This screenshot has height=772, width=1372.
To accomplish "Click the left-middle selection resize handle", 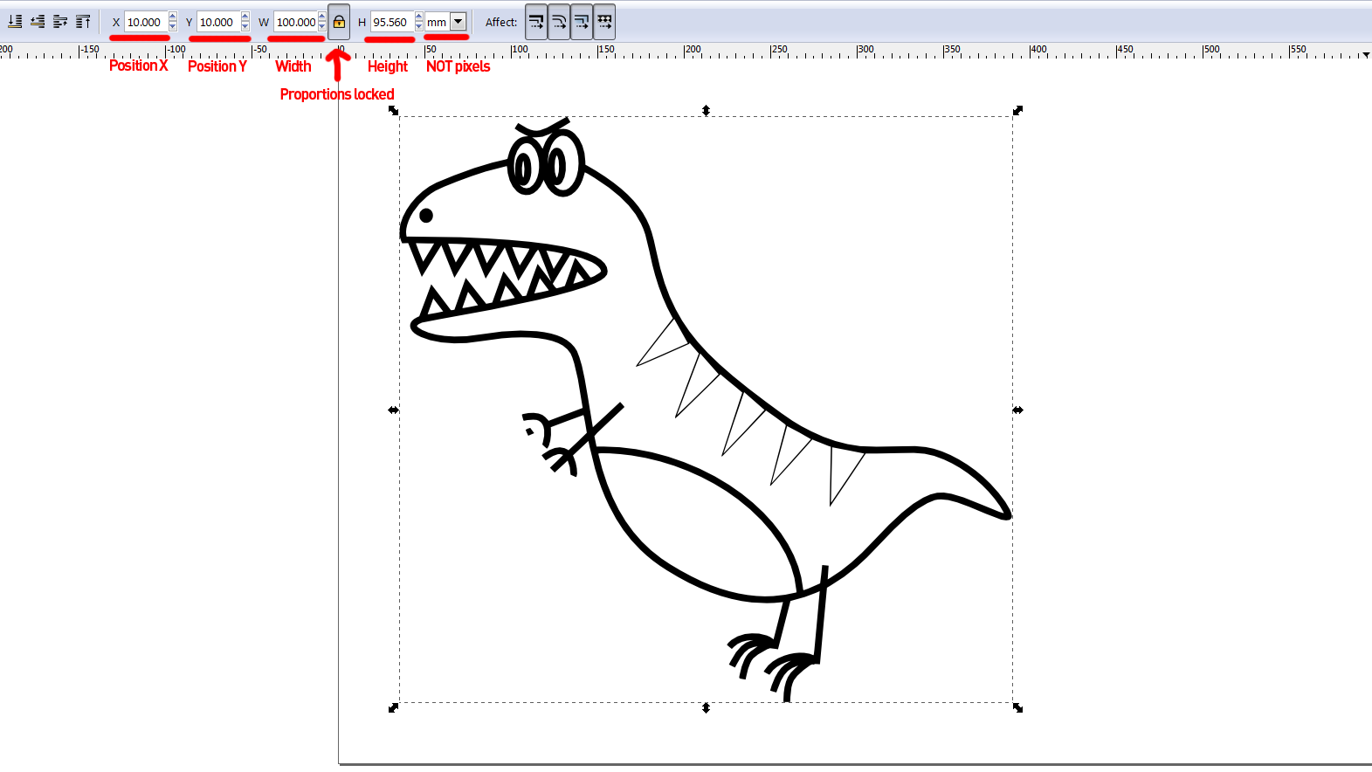I will point(394,410).
